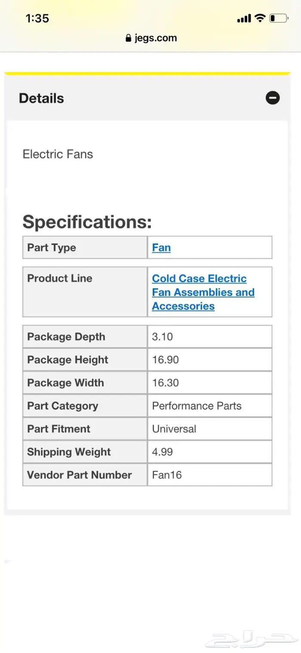Click the Details section header

click(x=147, y=98)
